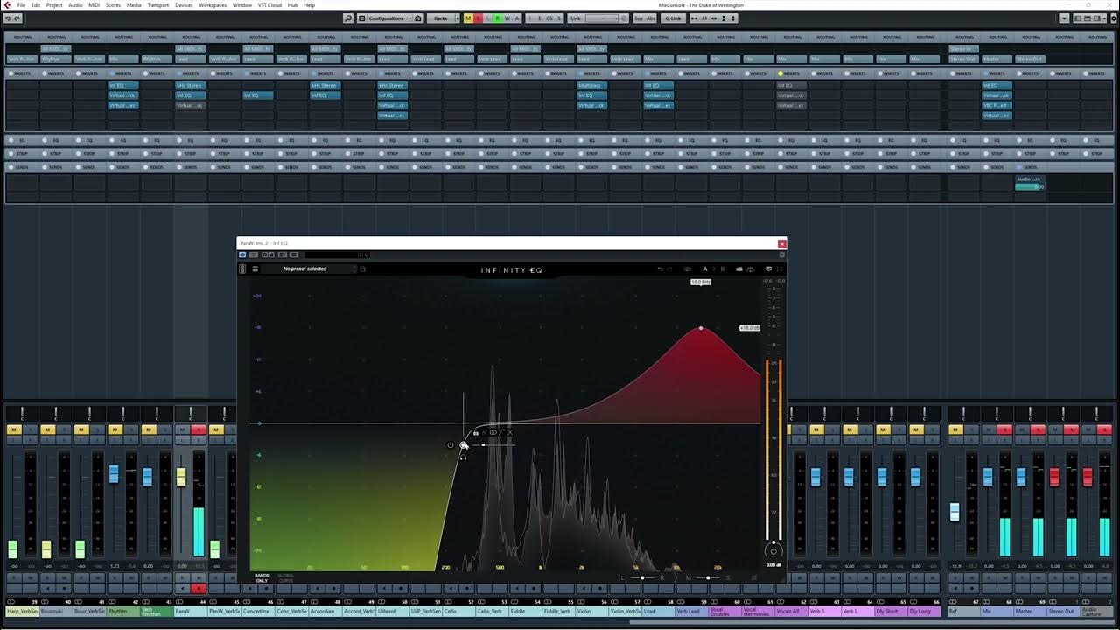Image resolution: width=1120 pixels, height=630 pixels.
Task: Select the Accordian channel name
Action: click(x=324, y=611)
